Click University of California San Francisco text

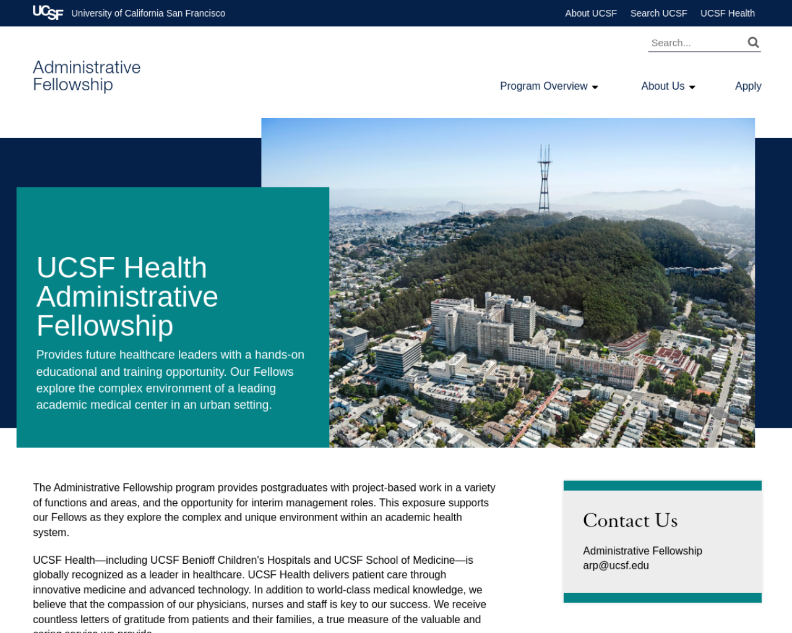(x=148, y=13)
